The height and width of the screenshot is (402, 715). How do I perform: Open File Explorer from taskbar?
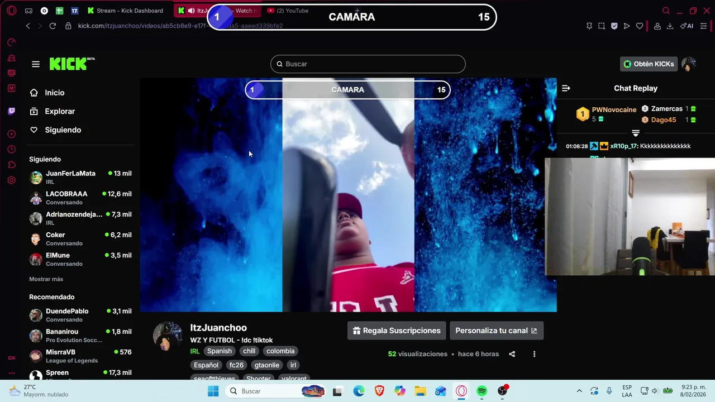tap(420, 391)
